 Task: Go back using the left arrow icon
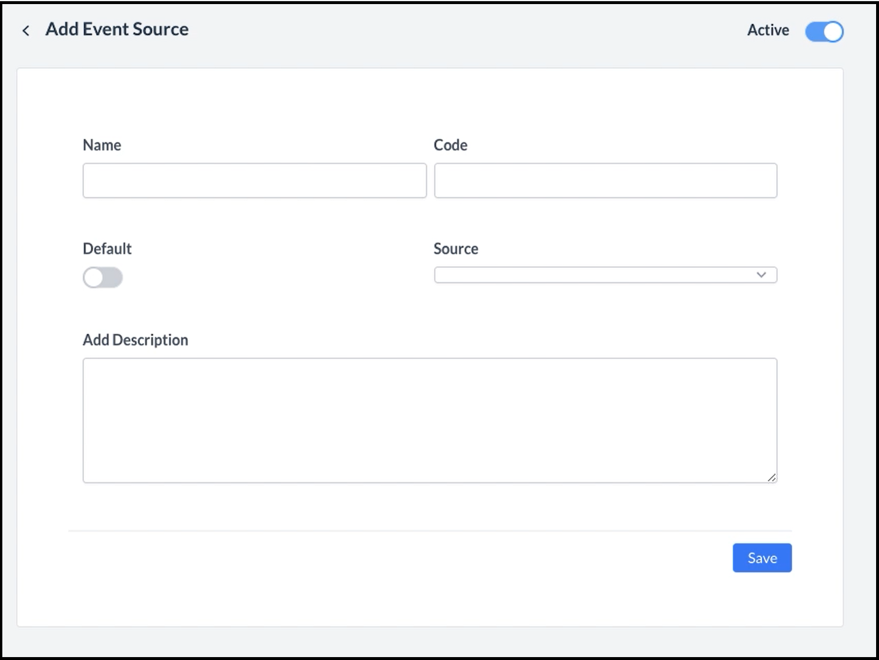(26, 30)
